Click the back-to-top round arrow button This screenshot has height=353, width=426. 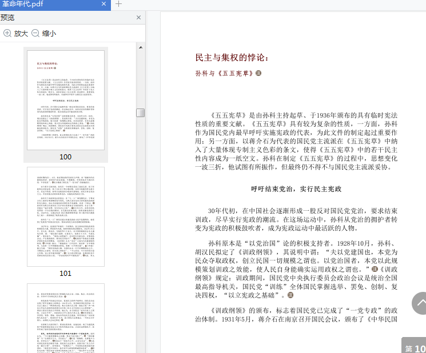[420, 303]
